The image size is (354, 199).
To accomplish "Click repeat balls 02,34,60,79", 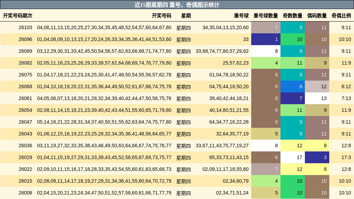I will click(x=236, y=181).
